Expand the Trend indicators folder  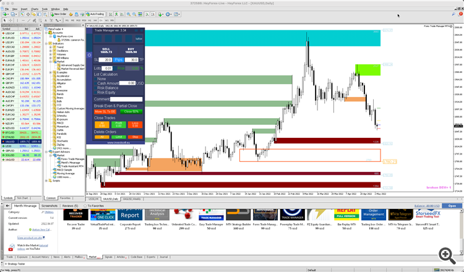[x=50, y=47]
